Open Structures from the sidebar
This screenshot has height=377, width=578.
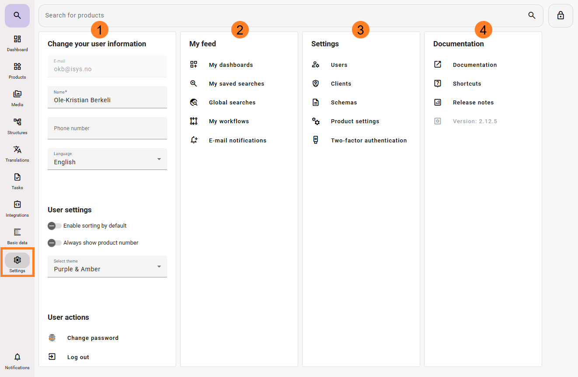(17, 126)
